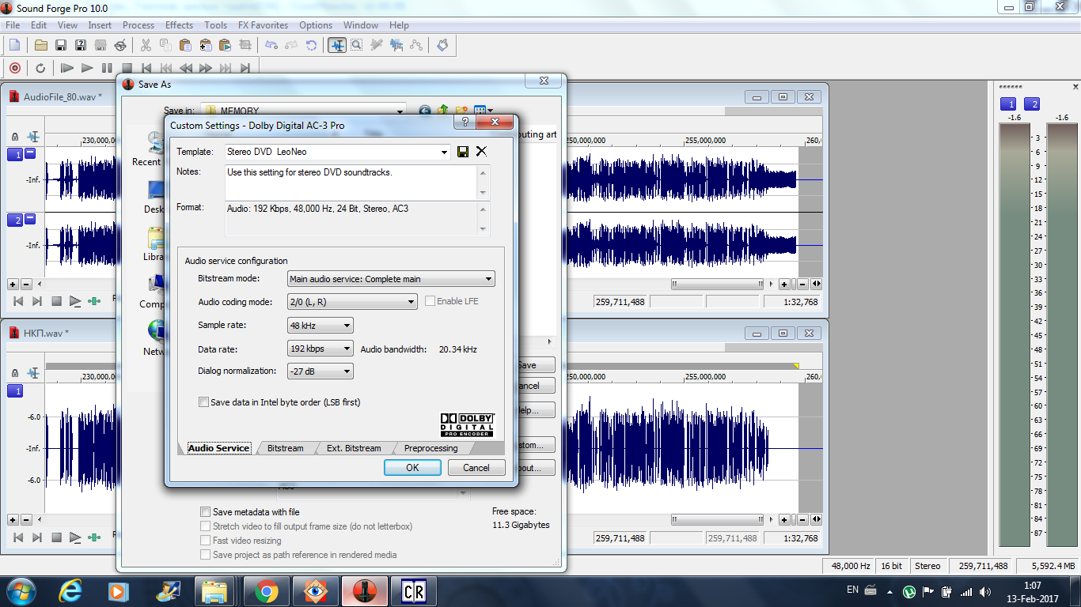Click the save template disk icon
This screenshot has width=1081, height=607.
click(463, 152)
